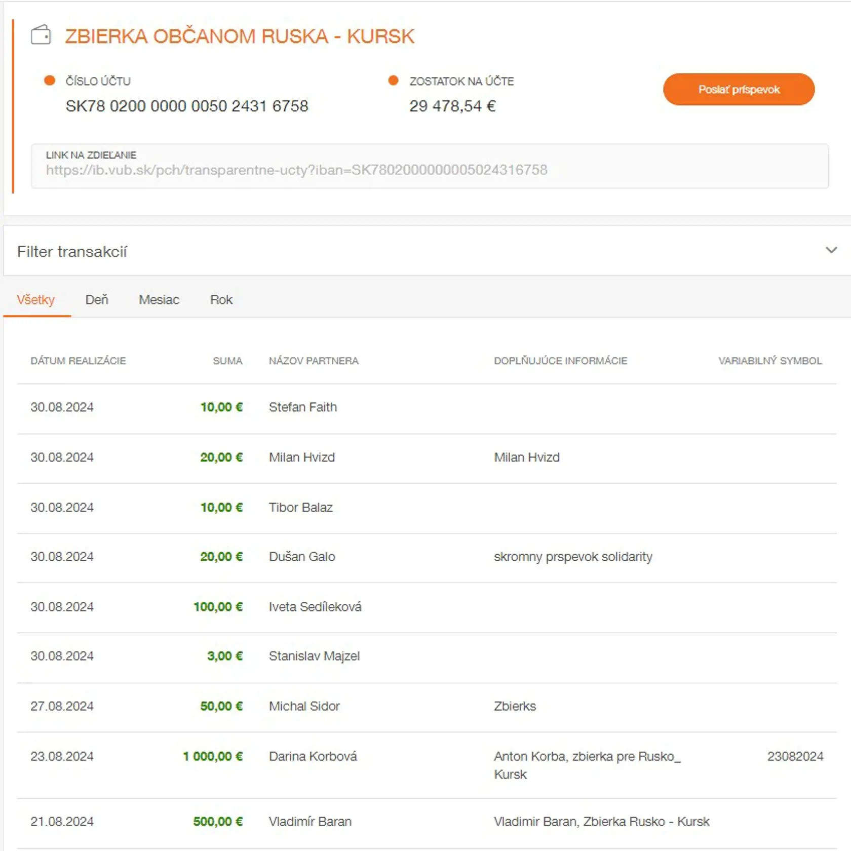Click the variable symbol 23082024
851x851 pixels.
point(795,756)
